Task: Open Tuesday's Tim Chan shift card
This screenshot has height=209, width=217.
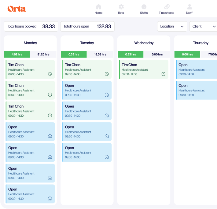Action: point(87,69)
